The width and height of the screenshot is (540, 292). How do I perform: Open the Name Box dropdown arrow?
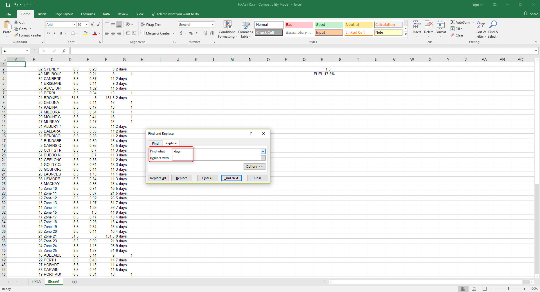click(27, 51)
